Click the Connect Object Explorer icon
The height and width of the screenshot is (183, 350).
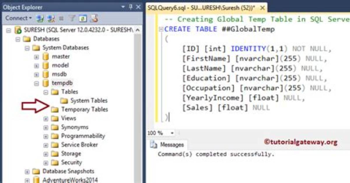[x=40, y=18]
